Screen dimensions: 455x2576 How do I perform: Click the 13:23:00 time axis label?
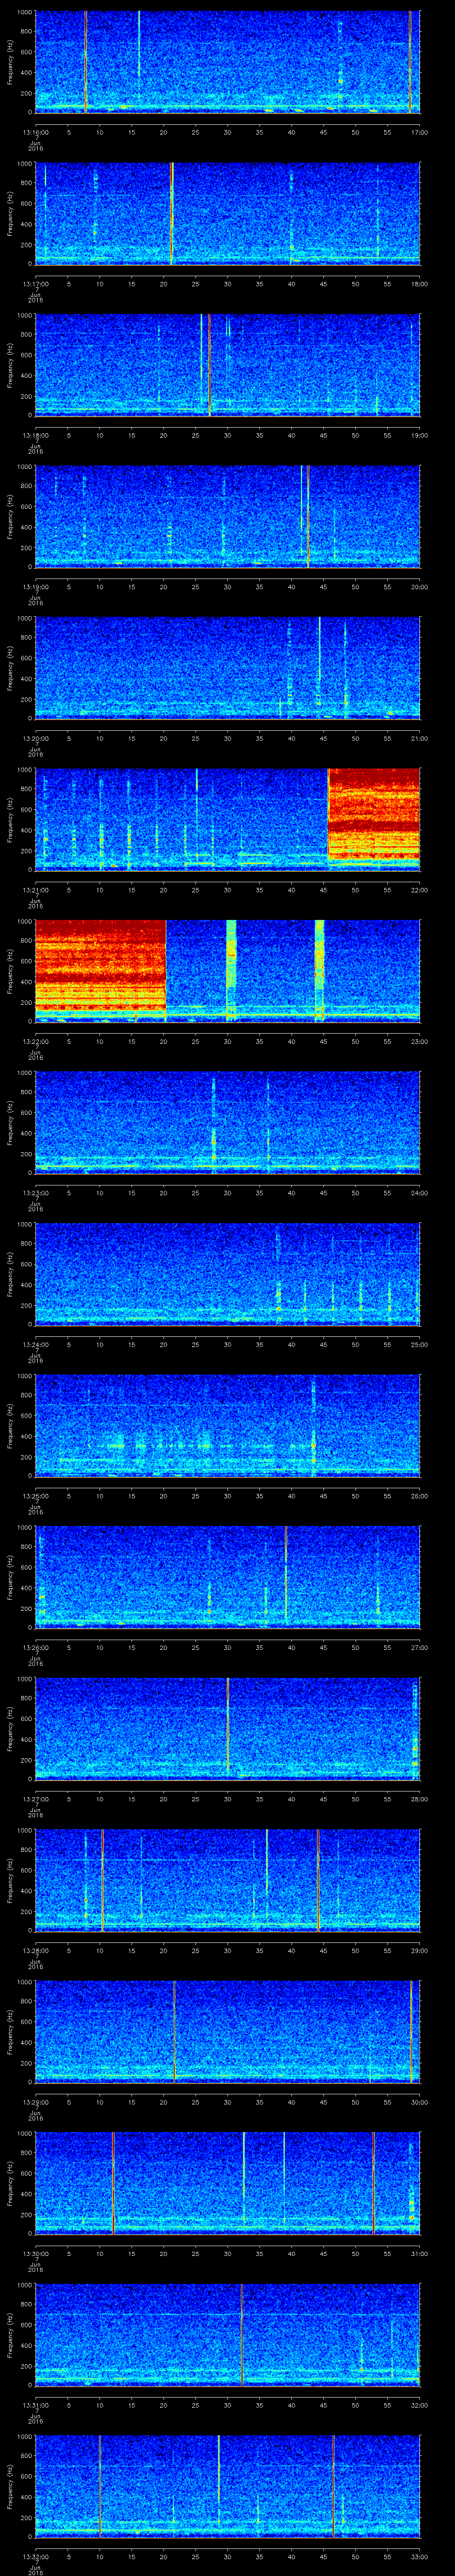pyautogui.click(x=36, y=1192)
